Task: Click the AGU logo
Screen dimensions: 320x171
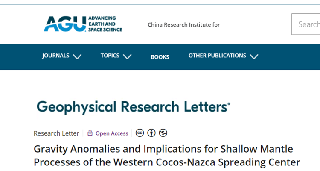Action: (83, 24)
